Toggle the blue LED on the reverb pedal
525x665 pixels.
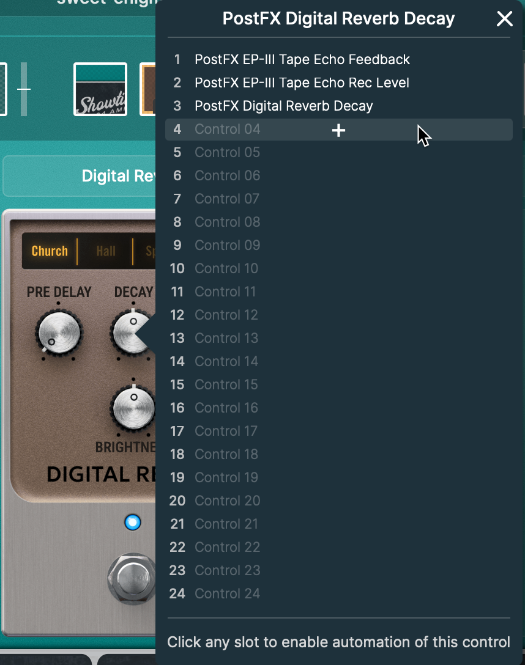pos(132,523)
